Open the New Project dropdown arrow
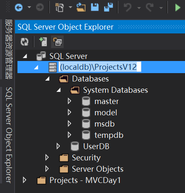185x193 pixels. [70, 7]
